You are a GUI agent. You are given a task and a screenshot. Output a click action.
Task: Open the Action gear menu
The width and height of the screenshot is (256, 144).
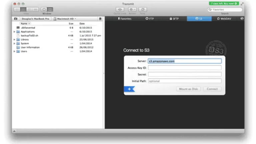coord(132,9)
